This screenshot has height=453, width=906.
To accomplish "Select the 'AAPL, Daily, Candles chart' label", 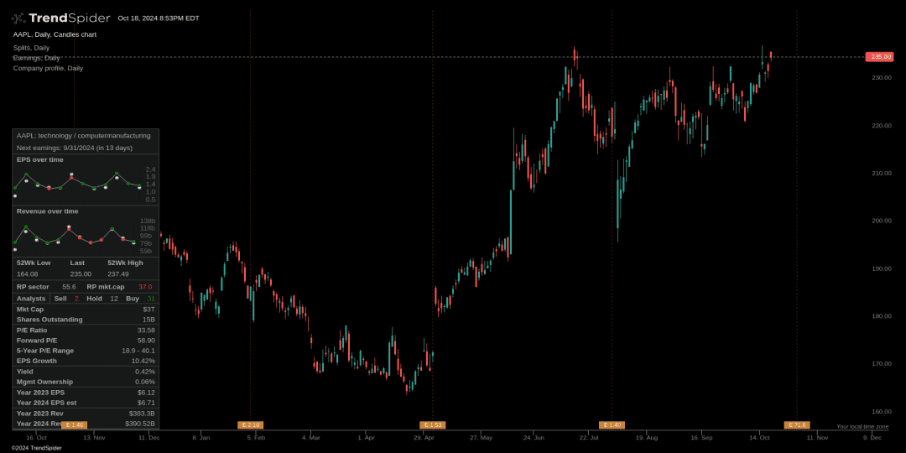I will 55,34.
